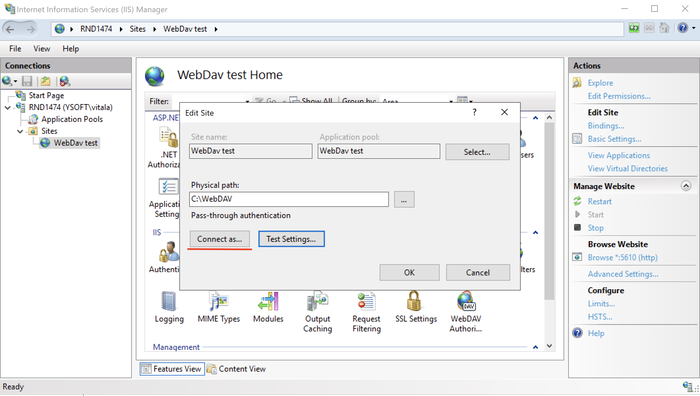The width and height of the screenshot is (700, 396).
Task: Click the Connect as button
Action: pyautogui.click(x=219, y=239)
